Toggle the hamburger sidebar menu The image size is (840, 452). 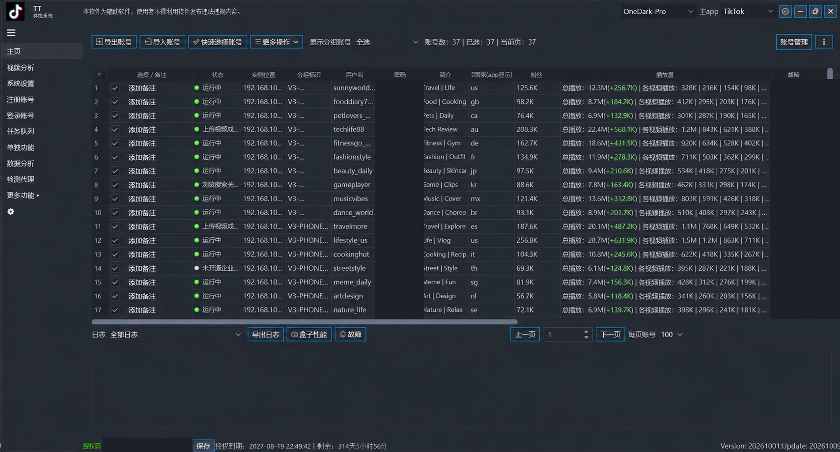pos(11,33)
